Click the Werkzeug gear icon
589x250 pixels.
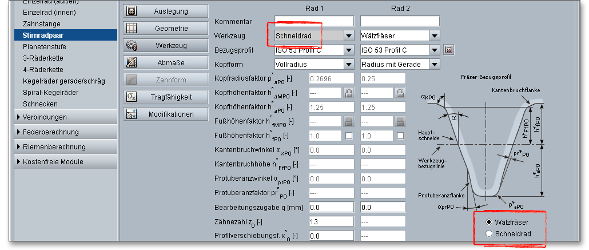pyautogui.click(x=132, y=45)
